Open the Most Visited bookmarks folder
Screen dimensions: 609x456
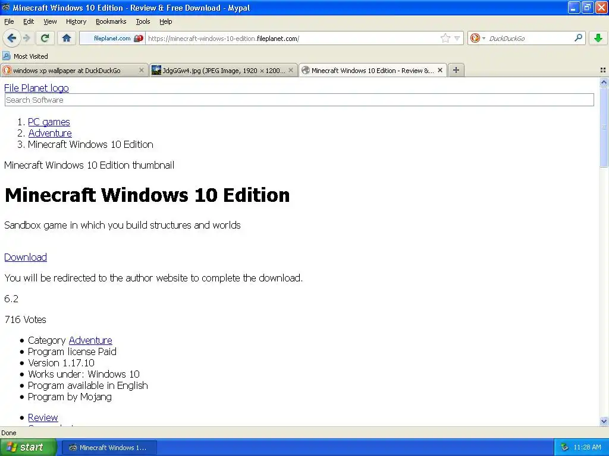tap(25, 56)
